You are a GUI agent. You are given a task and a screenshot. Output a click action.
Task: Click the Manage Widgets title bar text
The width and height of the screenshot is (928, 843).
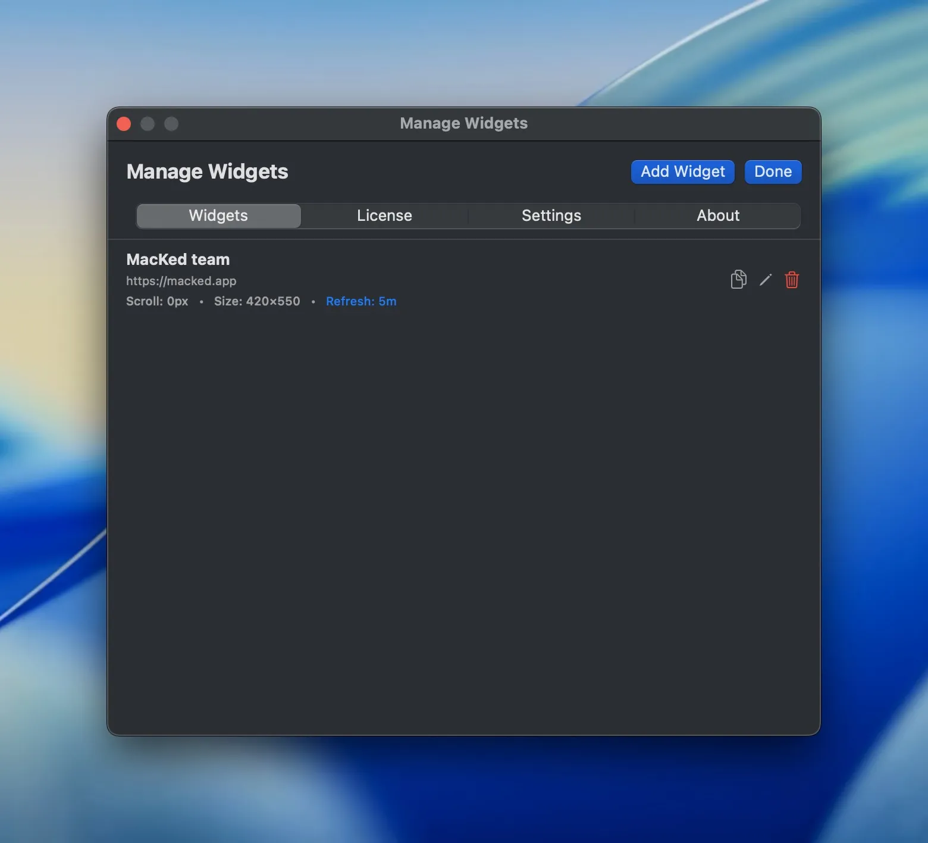tap(463, 123)
